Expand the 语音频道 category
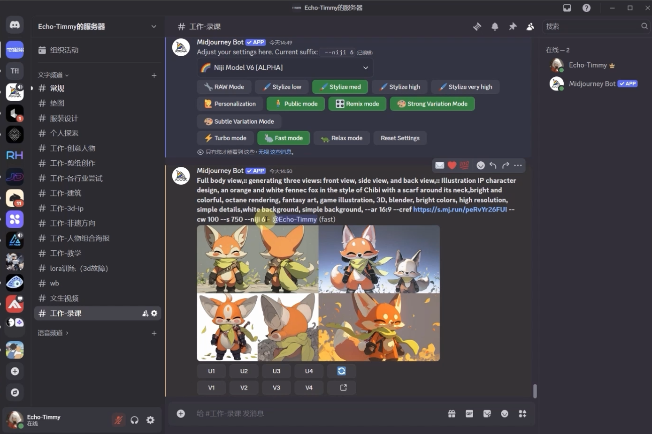652x434 pixels. [x=53, y=333]
